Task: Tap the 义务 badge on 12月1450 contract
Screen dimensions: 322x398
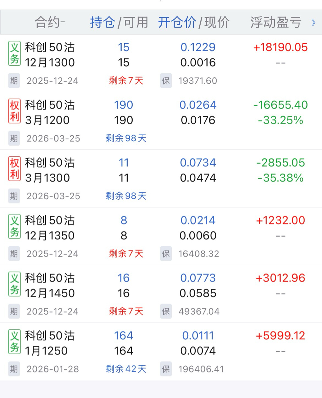Action: pos(14,284)
